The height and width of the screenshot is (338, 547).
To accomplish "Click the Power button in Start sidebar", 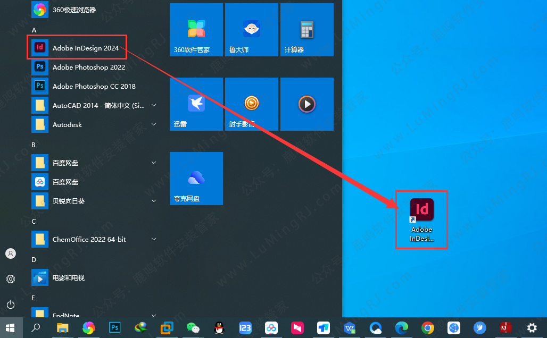I will [11, 305].
